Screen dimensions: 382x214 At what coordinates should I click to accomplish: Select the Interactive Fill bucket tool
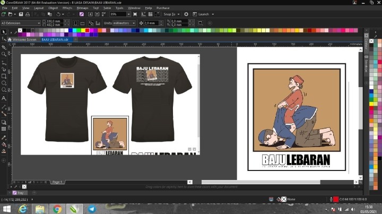click(x=4, y=144)
